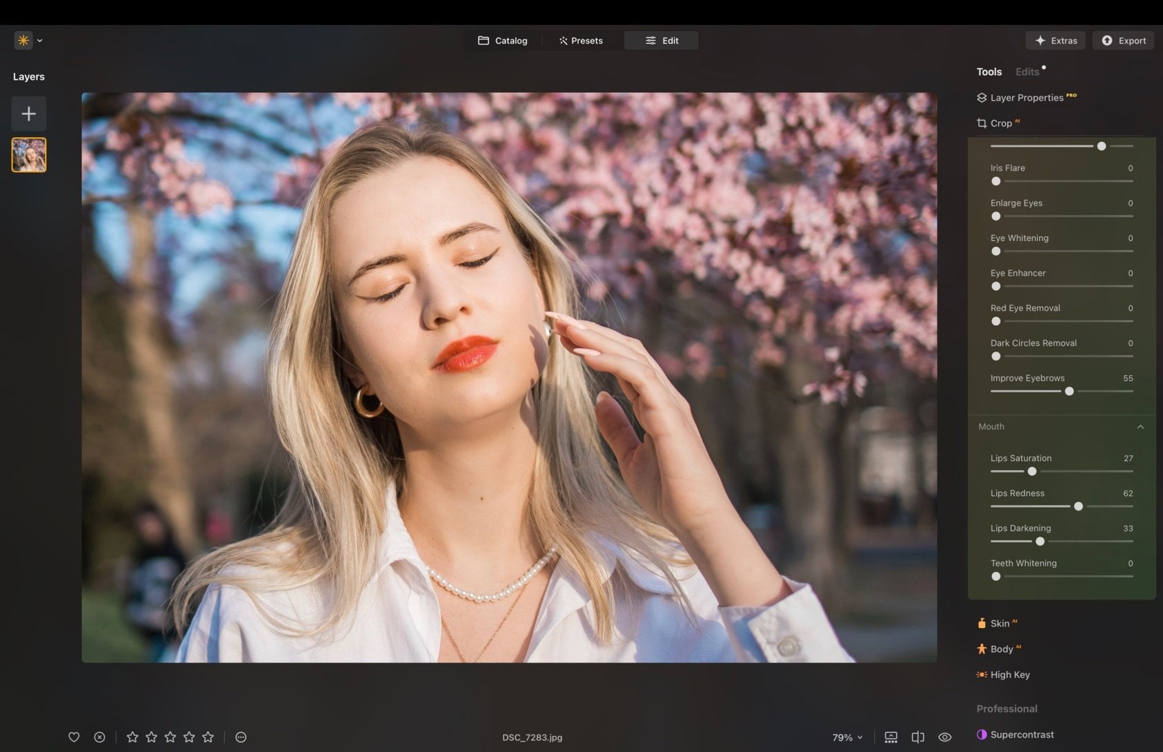Switch to the Presets tab
Image resolution: width=1163 pixels, height=752 pixels.
point(581,40)
